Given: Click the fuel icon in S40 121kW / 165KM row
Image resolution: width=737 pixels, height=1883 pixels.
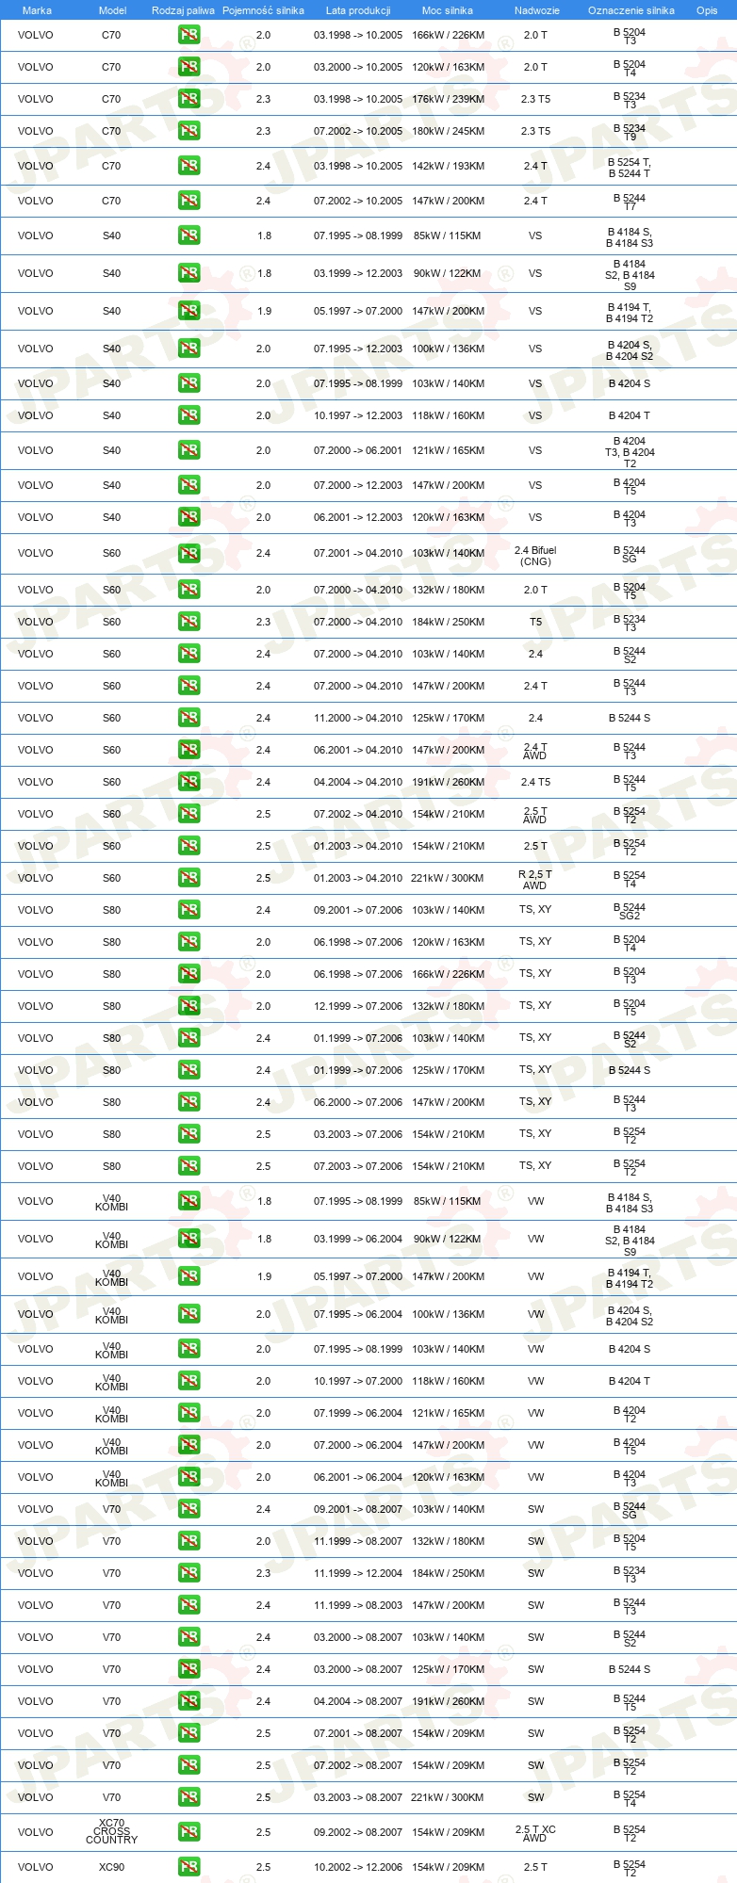Looking at the screenshot, I should tap(188, 450).
